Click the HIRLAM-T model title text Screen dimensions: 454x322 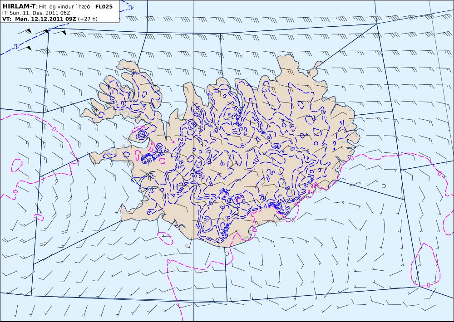pyautogui.click(x=19, y=6)
